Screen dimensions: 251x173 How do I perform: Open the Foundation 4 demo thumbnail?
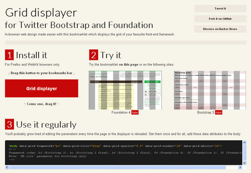tap(125, 90)
